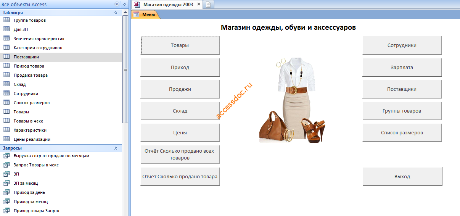The image size is (460, 216).
Task: Select Цены реализации table name
Action: (x=32, y=139)
